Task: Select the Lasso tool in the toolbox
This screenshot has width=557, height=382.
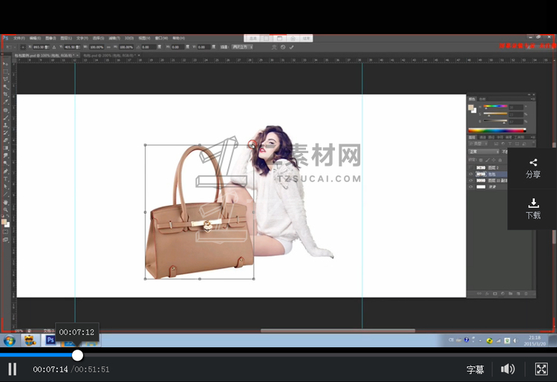Action: (x=5, y=79)
